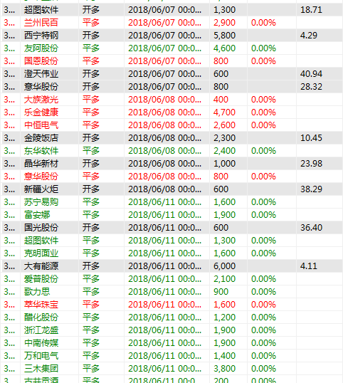Select the 国恩股份 row with 800 shares
This screenshot has height=383, width=343.
tap(171, 61)
